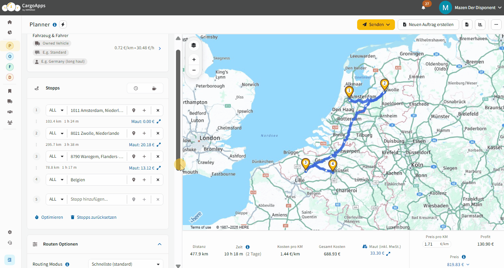Open ALL dropdown for stop 2 Zwolle
This screenshot has width=504, height=268.
pos(57,133)
